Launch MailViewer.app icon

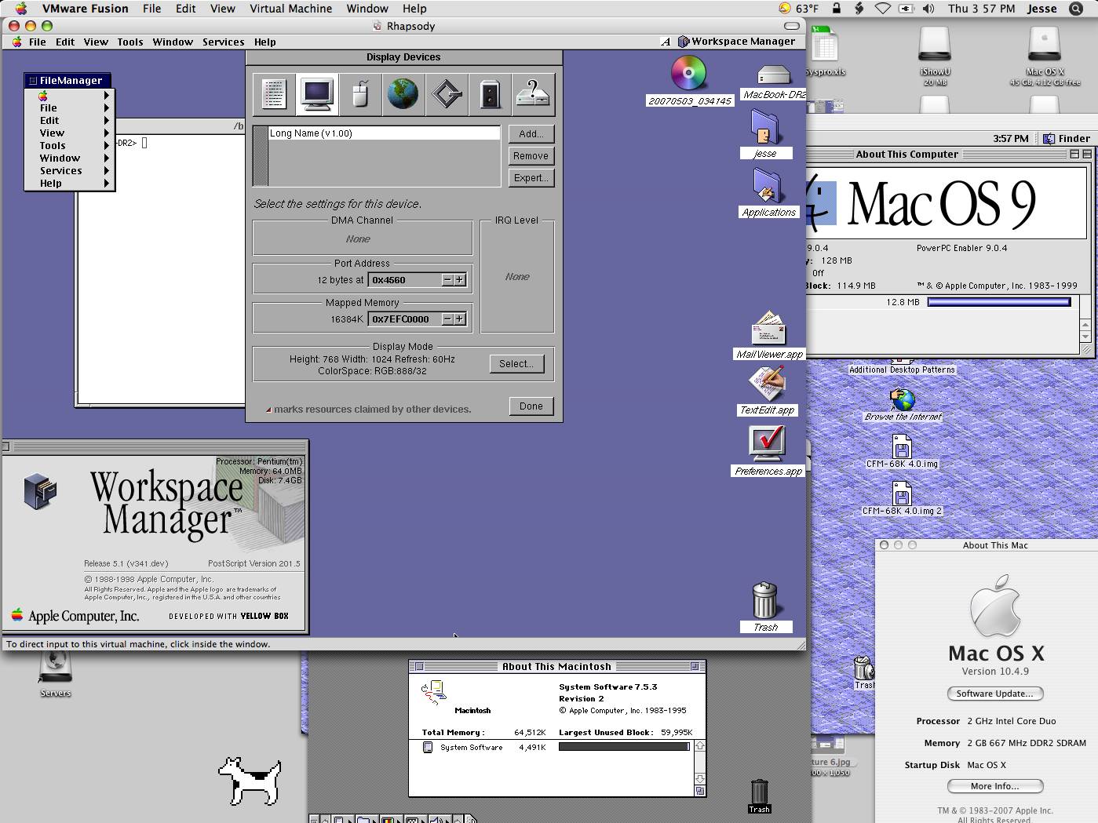pos(768,328)
